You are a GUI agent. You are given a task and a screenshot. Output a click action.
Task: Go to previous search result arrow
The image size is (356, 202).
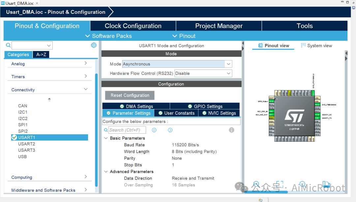tap(154, 130)
